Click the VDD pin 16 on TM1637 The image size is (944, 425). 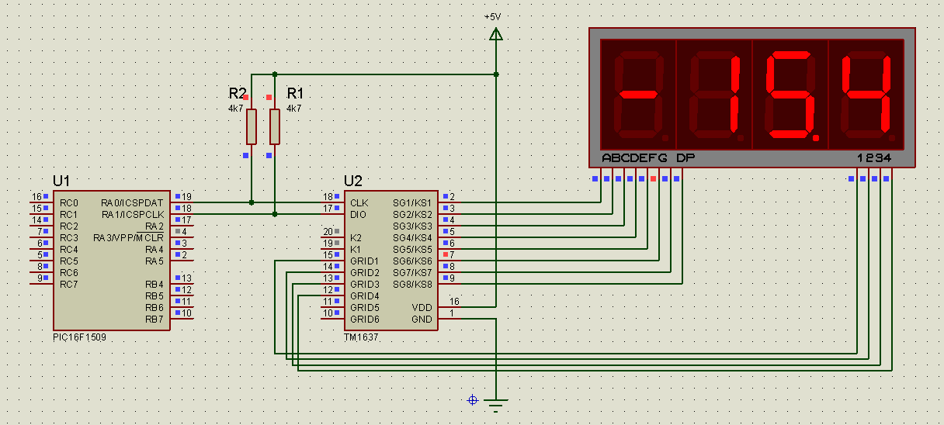coord(450,307)
